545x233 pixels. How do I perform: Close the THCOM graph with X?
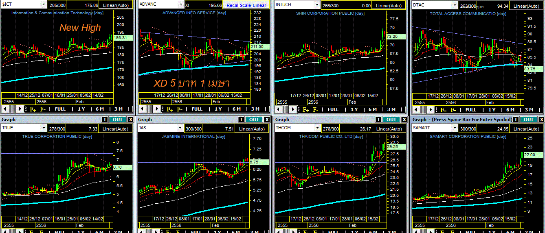click(404, 120)
